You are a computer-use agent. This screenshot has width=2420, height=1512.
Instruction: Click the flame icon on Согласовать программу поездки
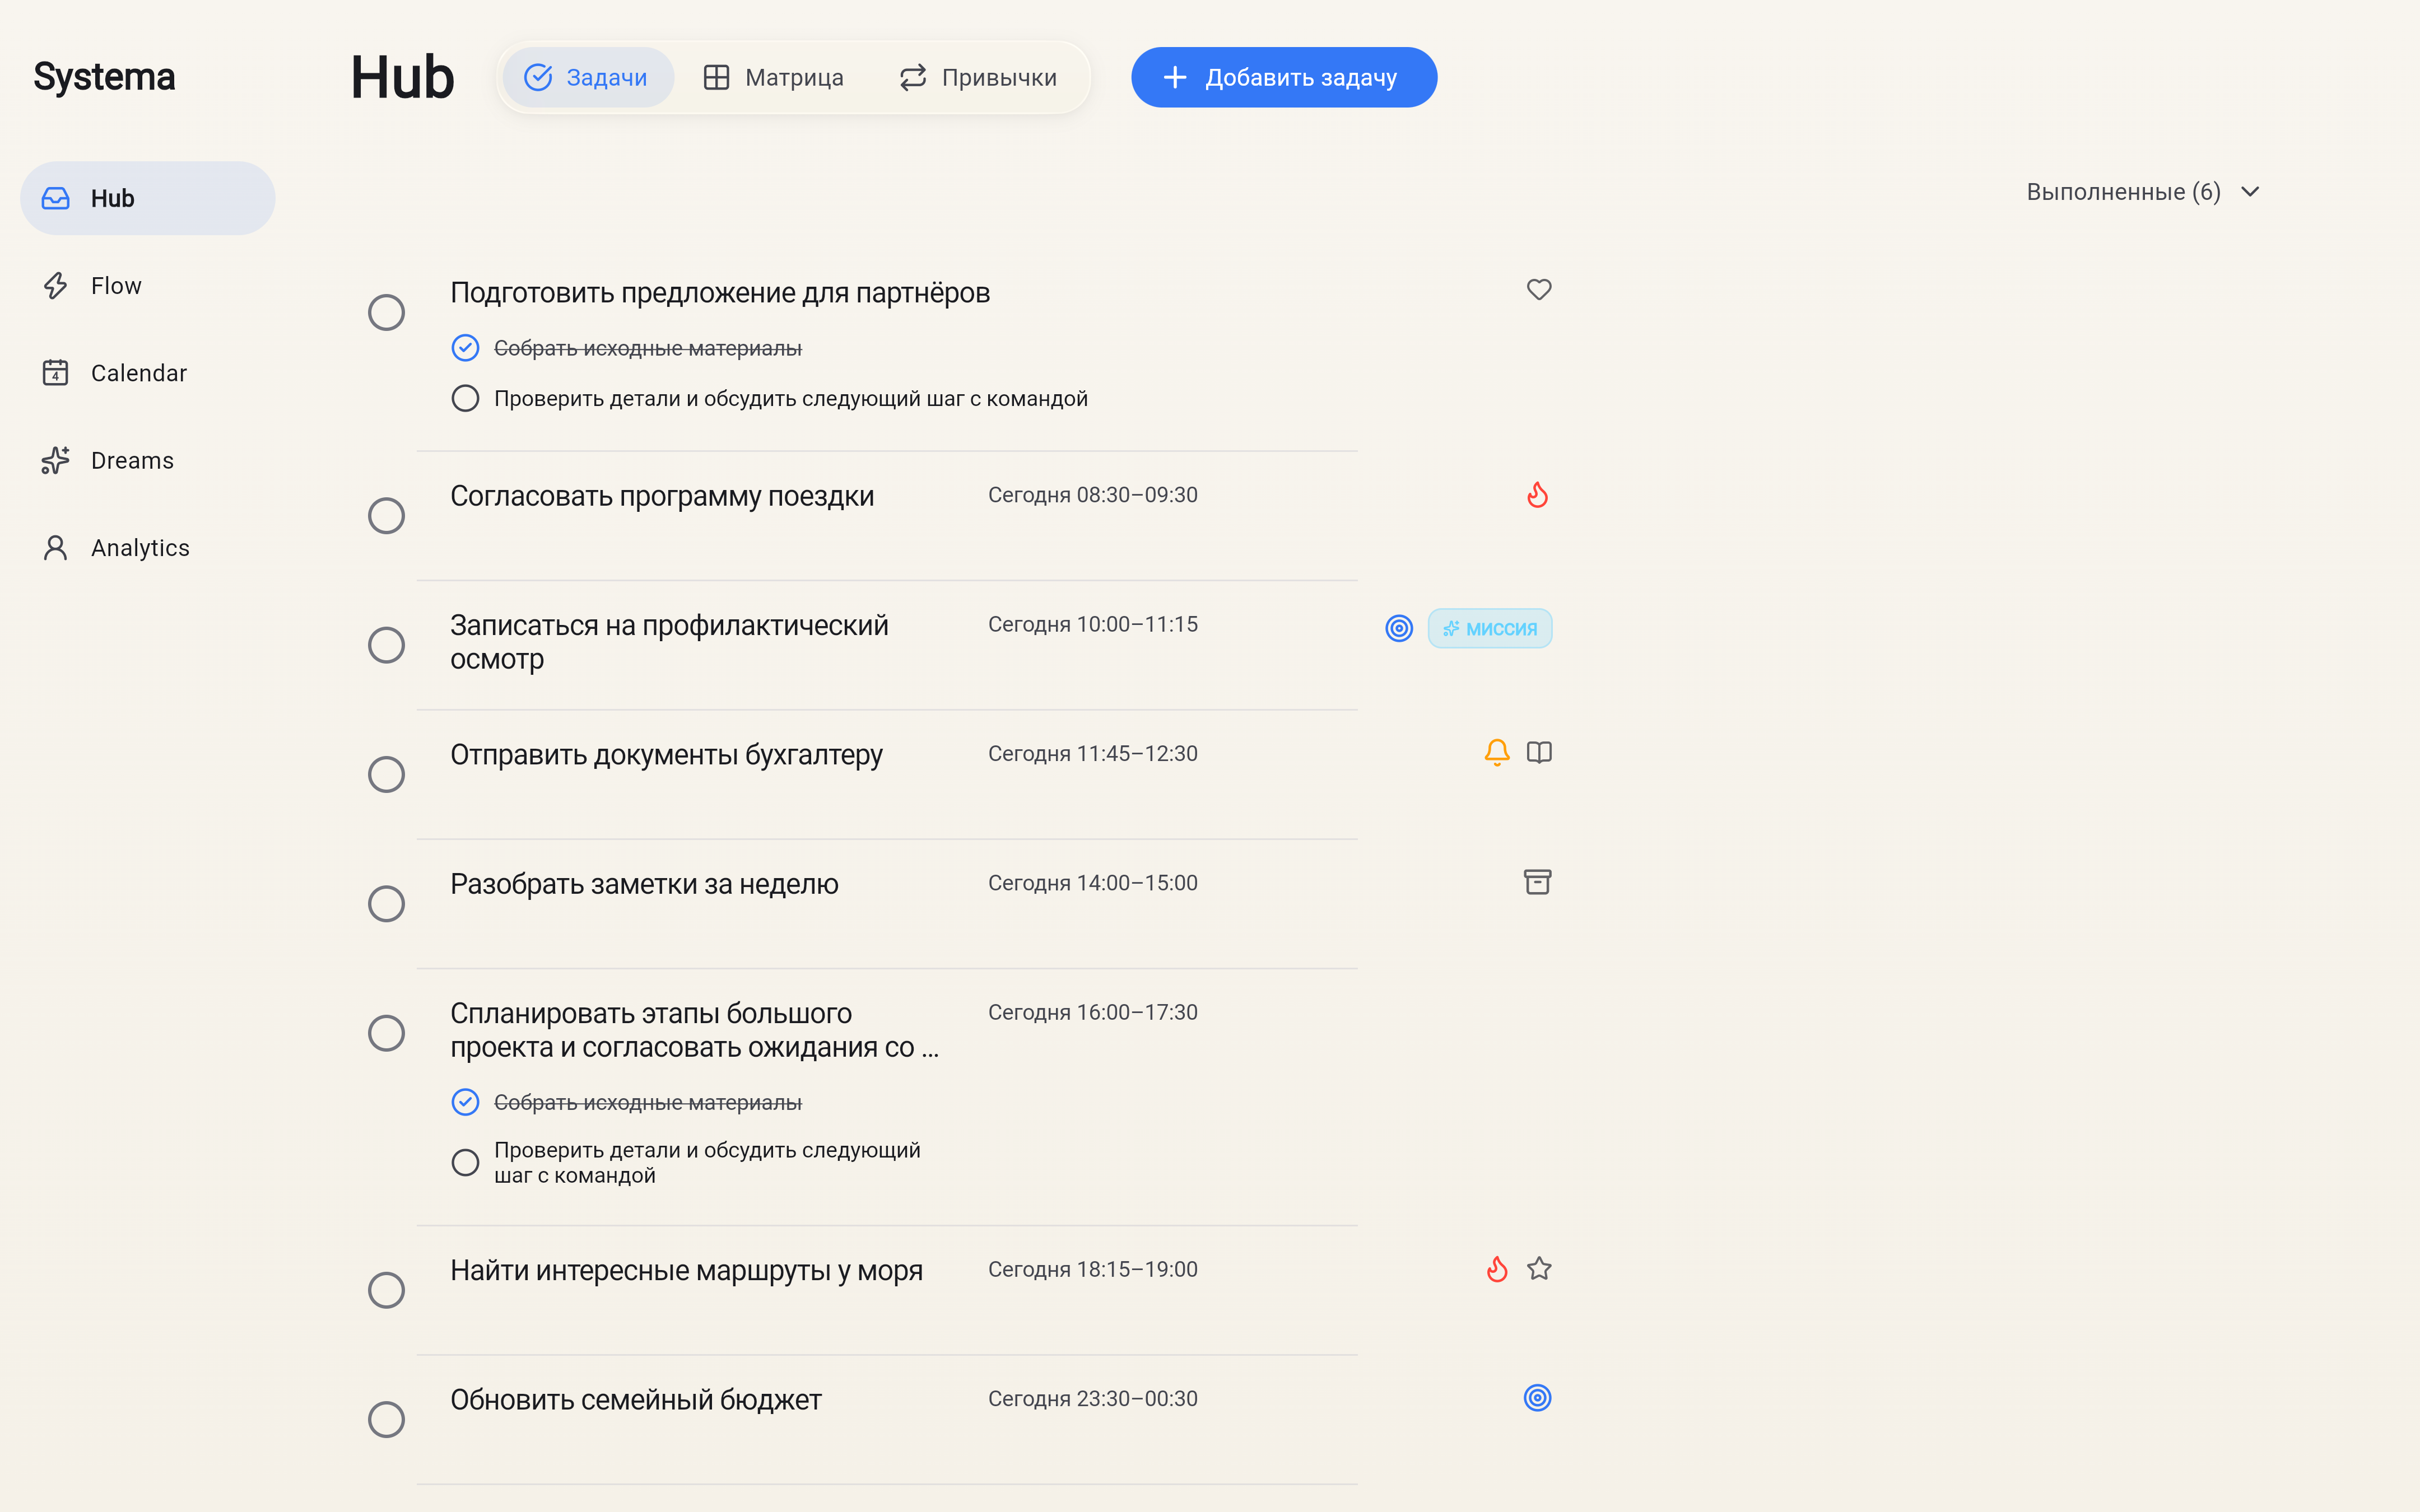1538,495
